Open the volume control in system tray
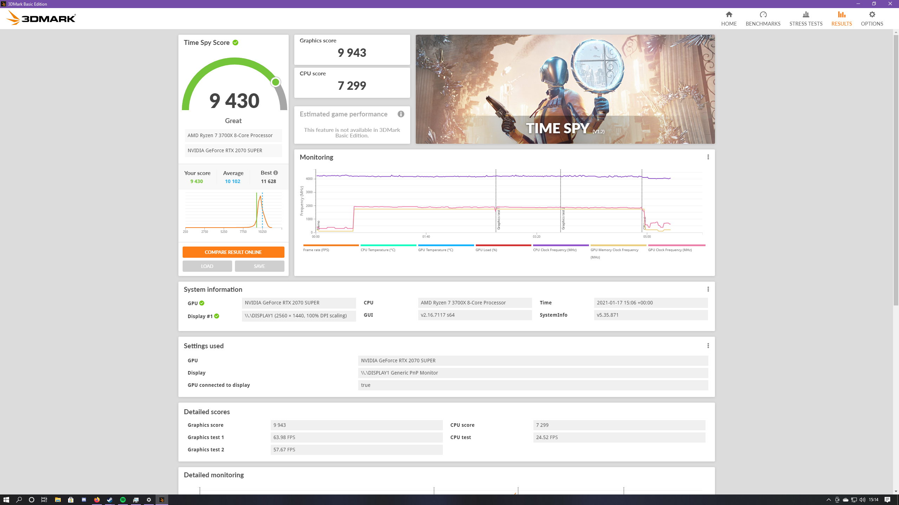Image resolution: width=899 pixels, height=505 pixels. 862,500
